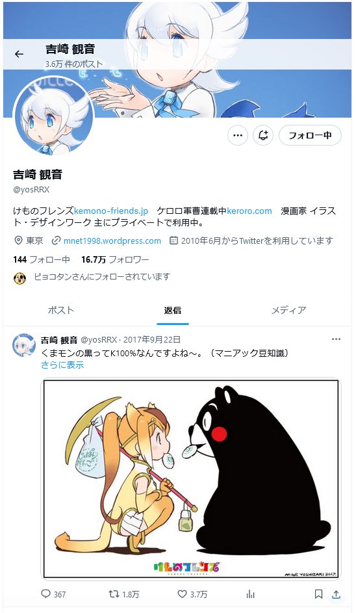Switch to the ポスト tab
The width and height of the screenshot is (356, 613).
(61, 311)
